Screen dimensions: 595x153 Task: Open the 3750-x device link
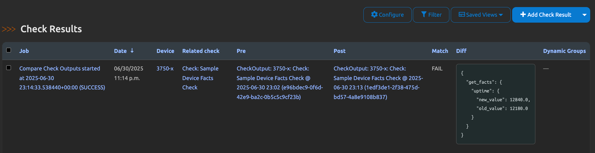165,68
